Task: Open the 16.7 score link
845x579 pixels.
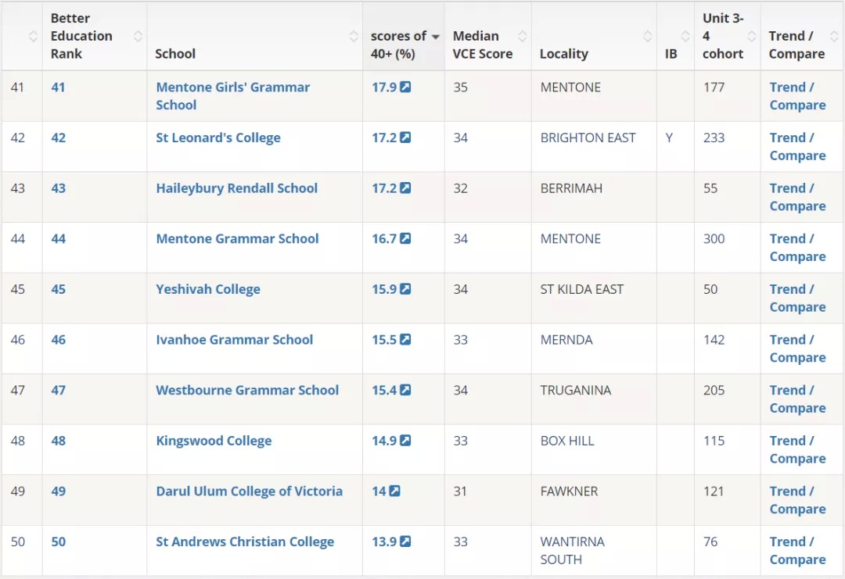Action: click(384, 239)
